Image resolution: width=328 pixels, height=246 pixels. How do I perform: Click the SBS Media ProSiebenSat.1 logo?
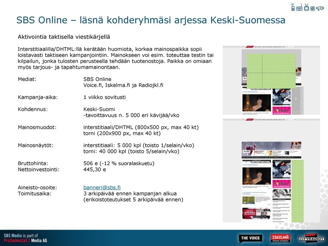(25, 238)
